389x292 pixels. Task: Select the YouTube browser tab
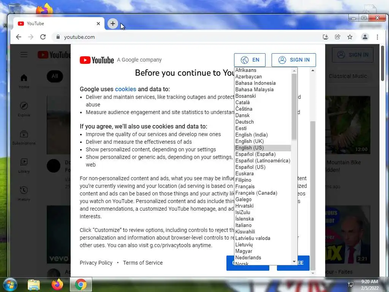point(59,24)
